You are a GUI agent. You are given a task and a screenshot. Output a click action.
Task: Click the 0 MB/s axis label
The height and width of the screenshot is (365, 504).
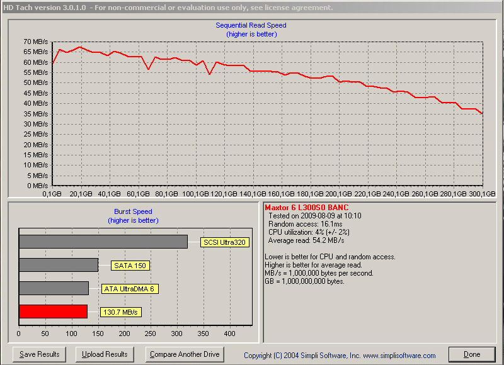pos(38,186)
